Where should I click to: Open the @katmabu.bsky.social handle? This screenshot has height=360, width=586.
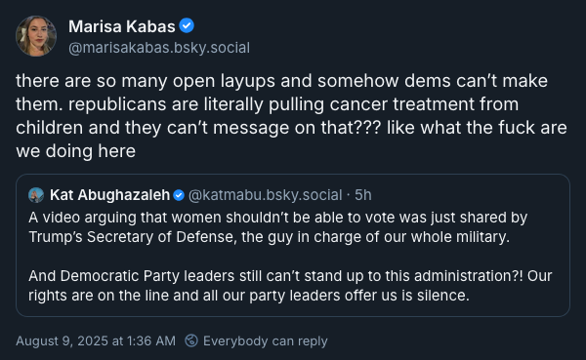(266, 195)
